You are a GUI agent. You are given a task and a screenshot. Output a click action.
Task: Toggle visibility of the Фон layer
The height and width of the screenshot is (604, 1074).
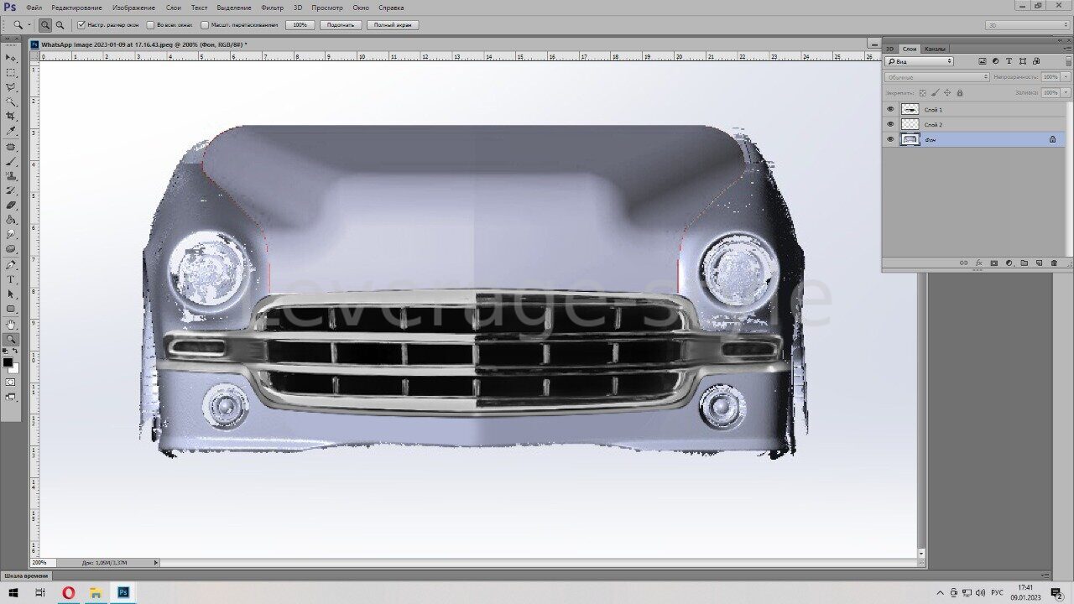click(890, 139)
